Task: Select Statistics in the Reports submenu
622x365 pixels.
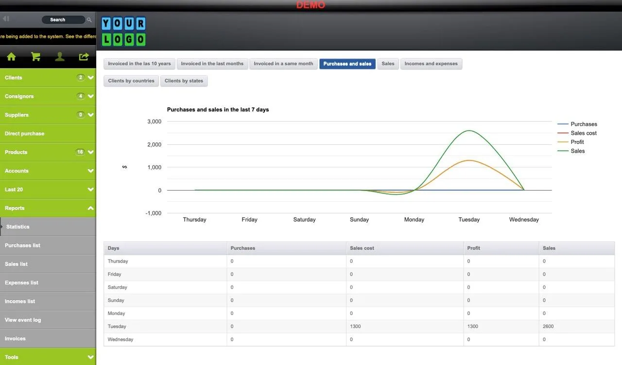Action: click(x=48, y=227)
